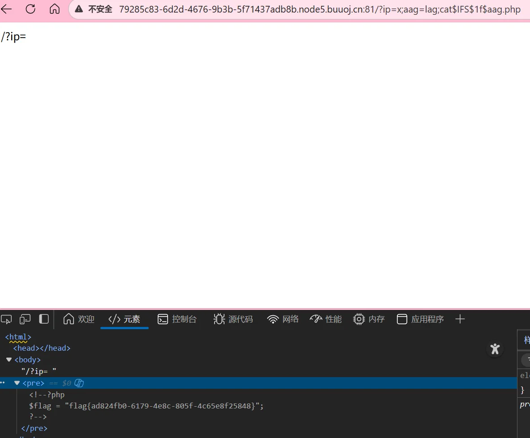Screen dimensions: 530x438
Task: Open the 源代码 (Sources) tab
Action: click(x=233, y=319)
